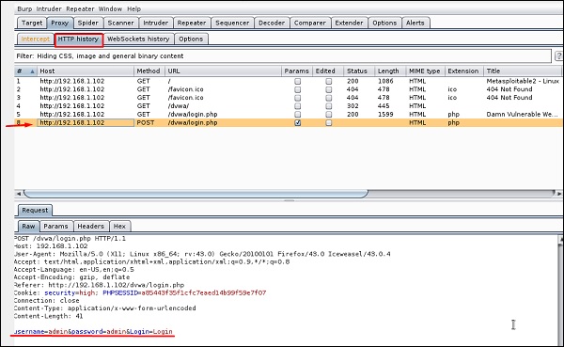Toggle checked Params checkbox in POST row
The height and width of the screenshot is (347, 564).
tap(297, 123)
